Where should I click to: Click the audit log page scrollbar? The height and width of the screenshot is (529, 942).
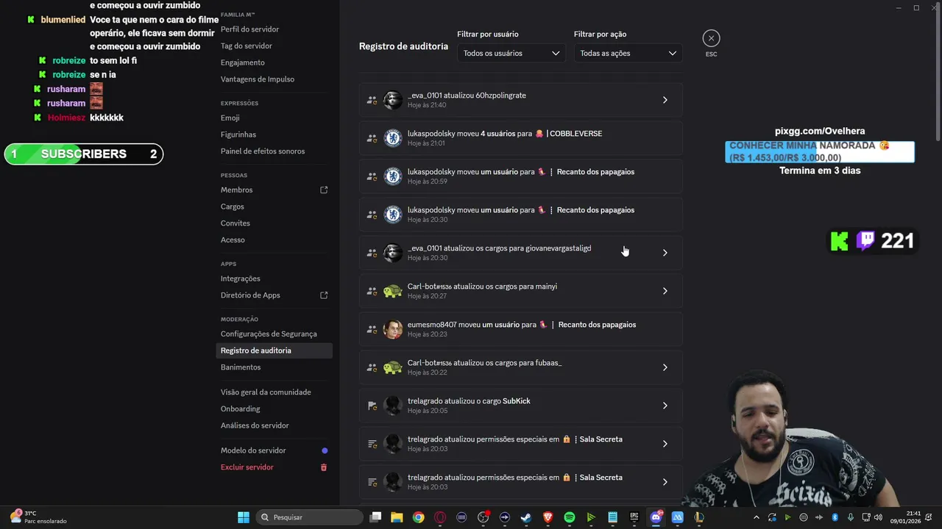(x=938, y=73)
